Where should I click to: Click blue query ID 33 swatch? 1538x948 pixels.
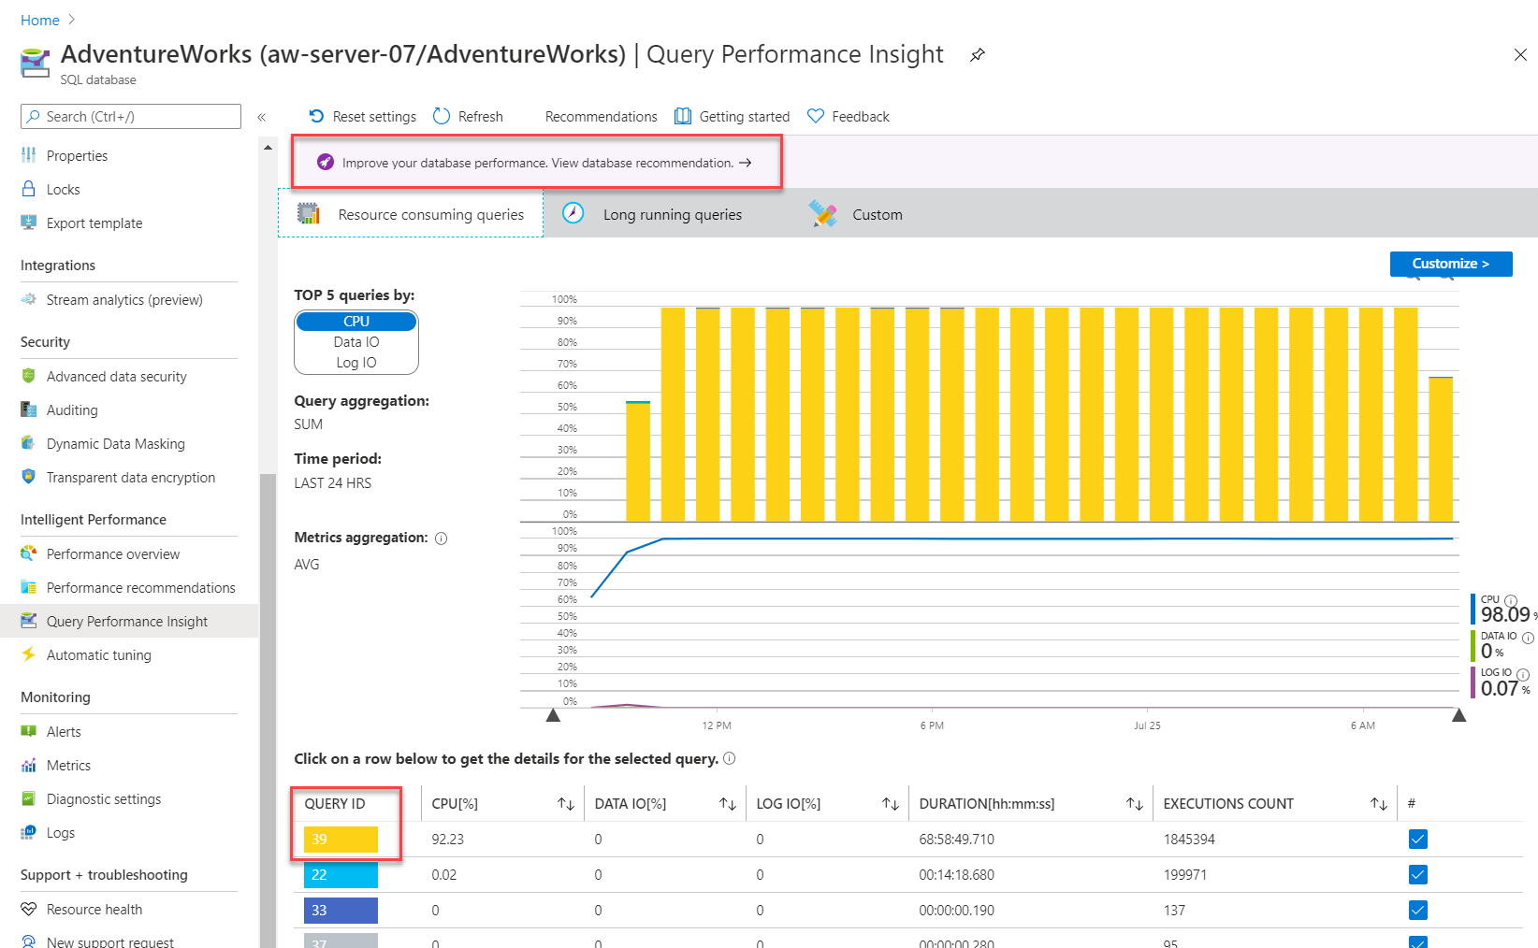click(x=341, y=911)
